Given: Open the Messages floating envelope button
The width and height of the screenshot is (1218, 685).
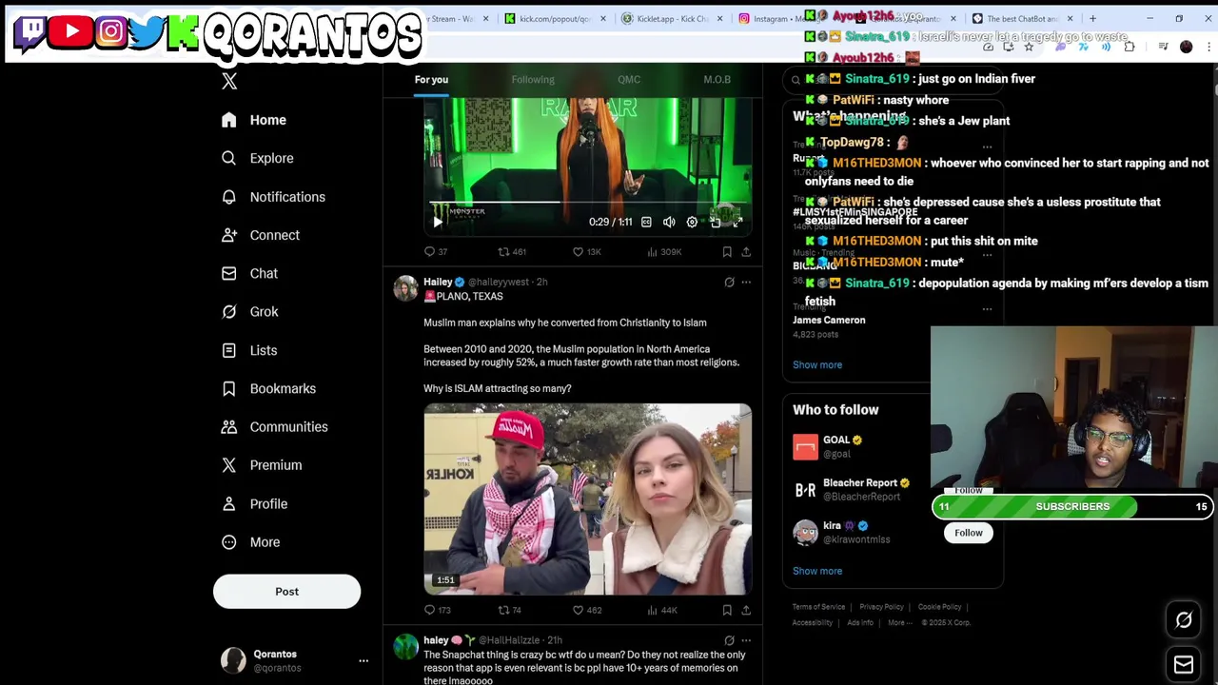Looking at the screenshot, I should (1184, 664).
